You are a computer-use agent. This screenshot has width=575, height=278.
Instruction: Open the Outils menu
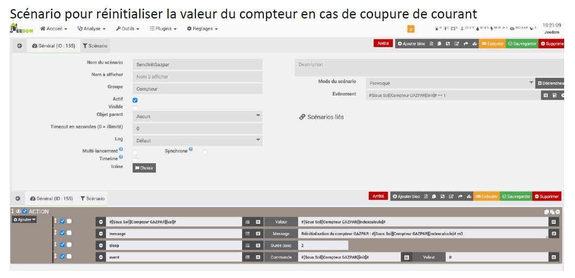[128, 29]
